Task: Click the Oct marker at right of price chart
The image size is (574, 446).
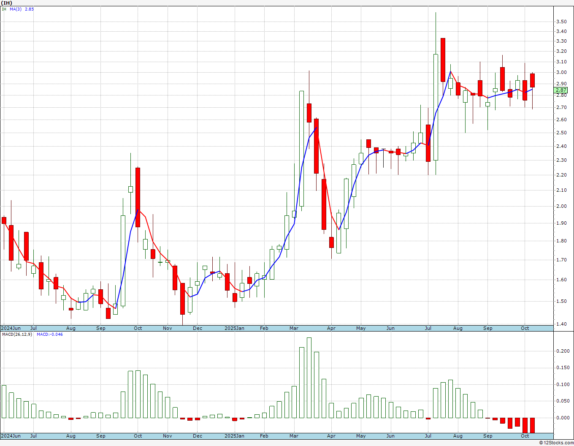Action: (525, 328)
